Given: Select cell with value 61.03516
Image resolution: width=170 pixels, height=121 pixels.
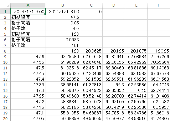Looking at the screenshot, I should pos(63,68).
